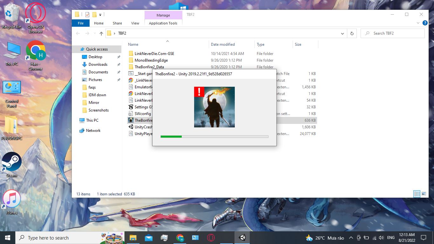The height and width of the screenshot is (244, 434).
Task: Click the iTunes desktop icon
Action: coord(12,200)
